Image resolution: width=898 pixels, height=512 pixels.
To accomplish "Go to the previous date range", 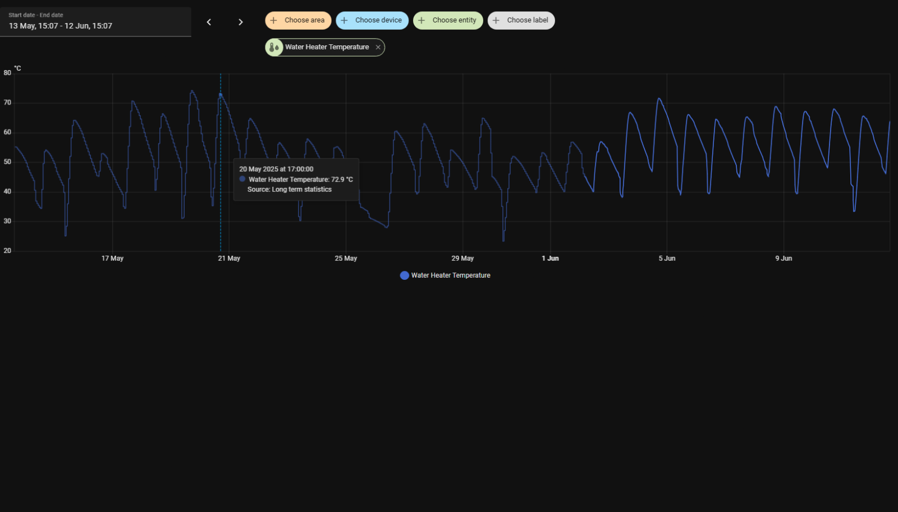I will [x=209, y=22].
